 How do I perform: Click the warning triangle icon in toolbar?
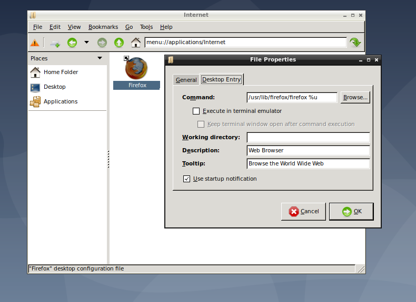[x=35, y=43]
